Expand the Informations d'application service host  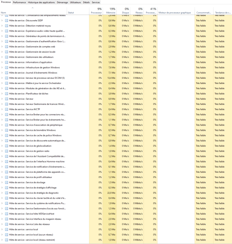pos(2,62)
